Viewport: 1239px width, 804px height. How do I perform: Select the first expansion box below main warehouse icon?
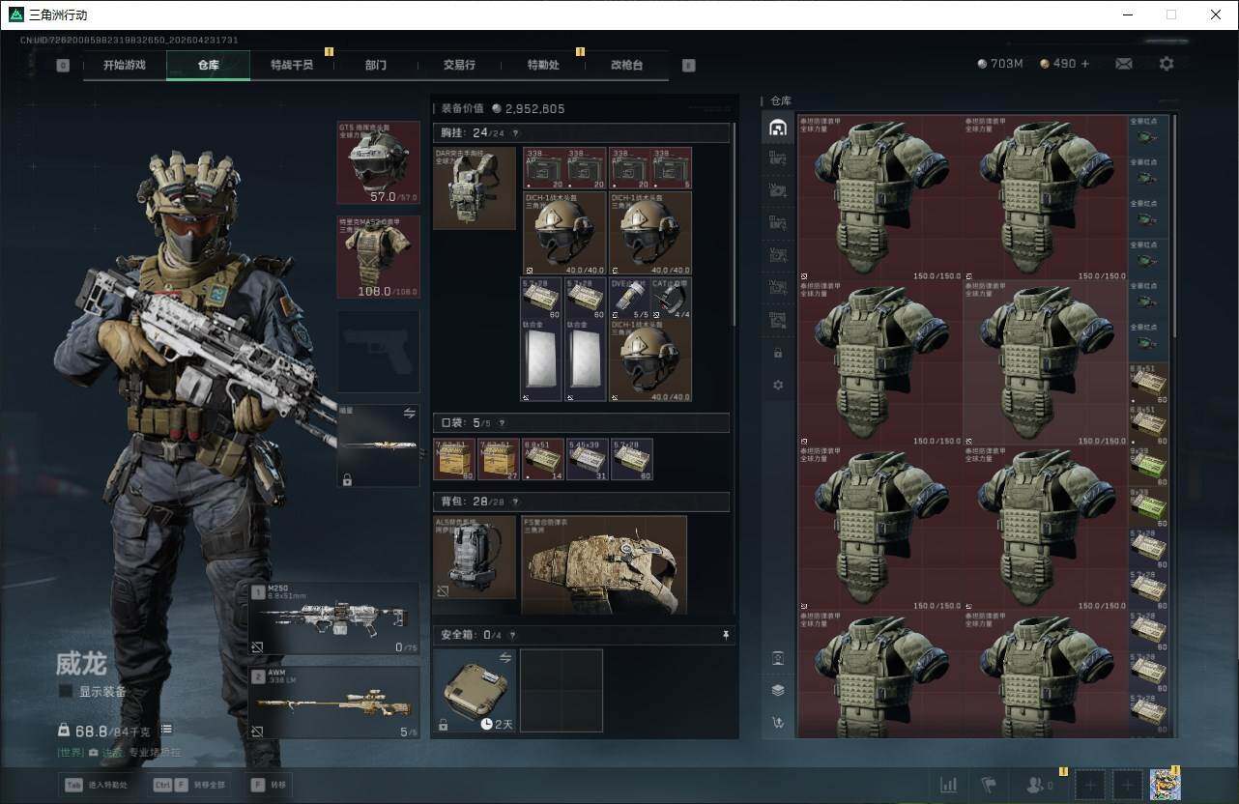click(x=778, y=158)
